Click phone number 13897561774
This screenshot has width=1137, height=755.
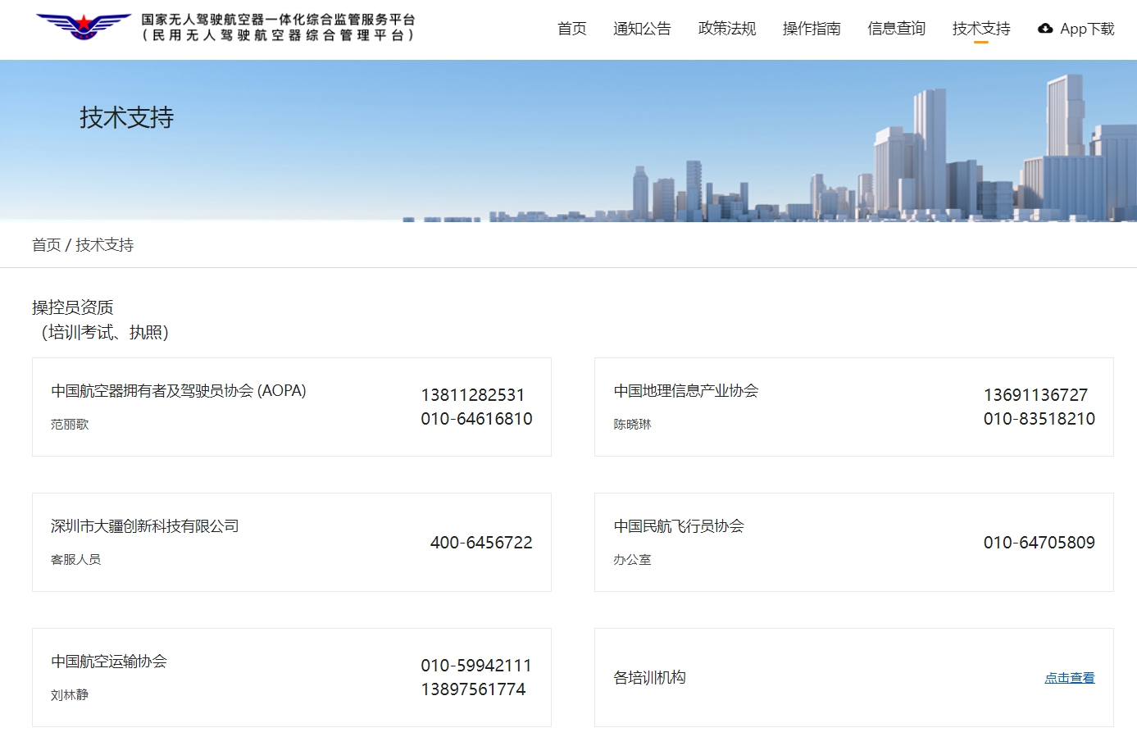(473, 689)
